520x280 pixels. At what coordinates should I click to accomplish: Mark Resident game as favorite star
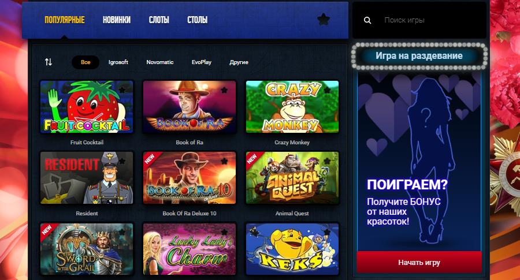click(x=122, y=161)
